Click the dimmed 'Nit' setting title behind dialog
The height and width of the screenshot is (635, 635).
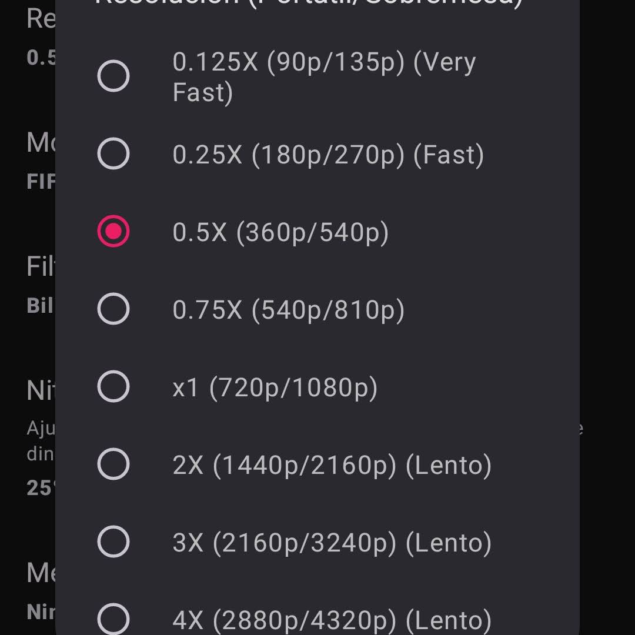(x=41, y=391)
